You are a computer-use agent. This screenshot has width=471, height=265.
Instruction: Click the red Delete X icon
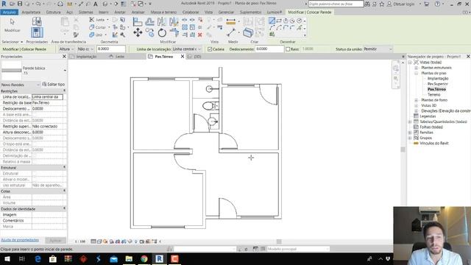click(199, 35)
